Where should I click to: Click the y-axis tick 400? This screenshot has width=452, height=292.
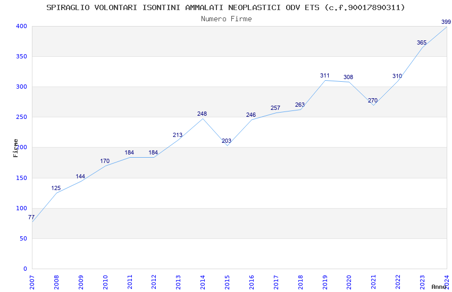(x=21, y=26)
